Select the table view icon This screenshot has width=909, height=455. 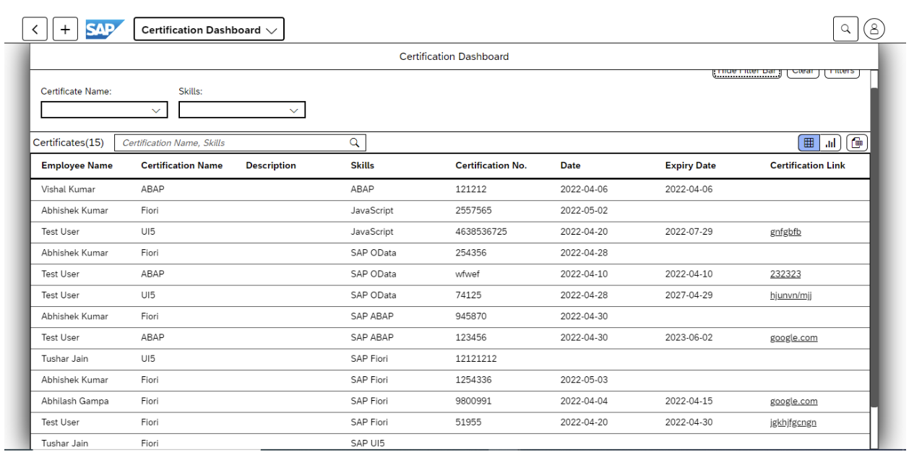click(x=808, y=142)
